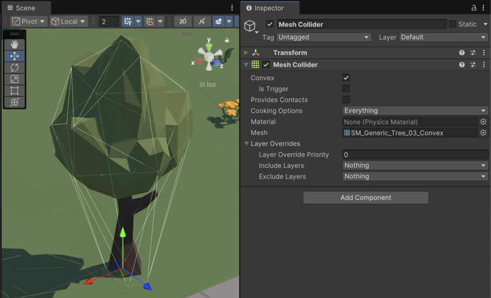Open the Cooking Options dropdown
This screenshot has height=298, width=491.
point(415,111)
